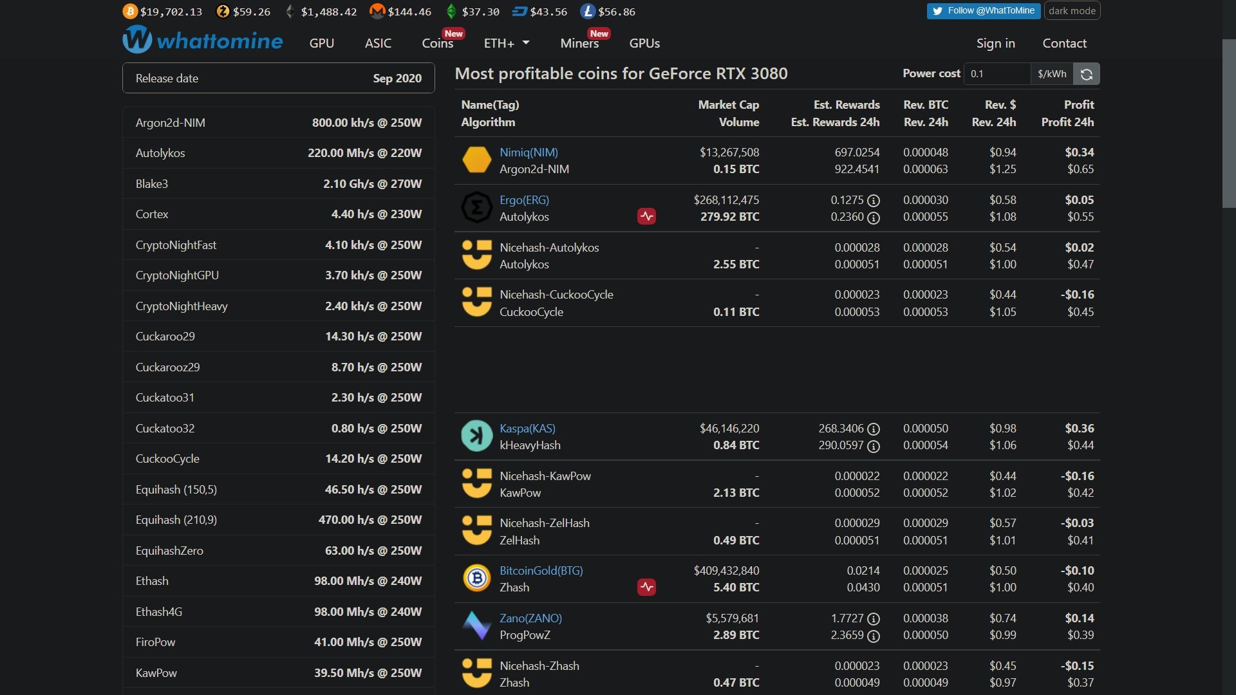
Task: Click info icon next to Ergo 0.2360 reward
Action: (x=874, y=218)
